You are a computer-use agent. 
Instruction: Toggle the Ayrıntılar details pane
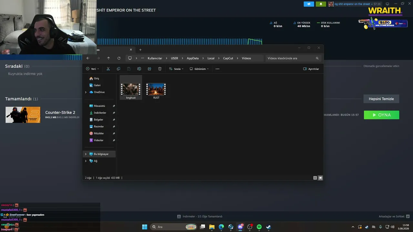(311, 69)
